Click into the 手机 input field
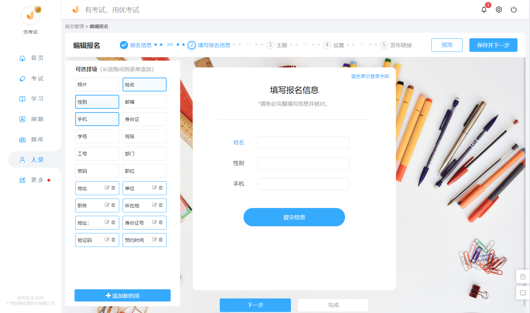 [303, 184]
